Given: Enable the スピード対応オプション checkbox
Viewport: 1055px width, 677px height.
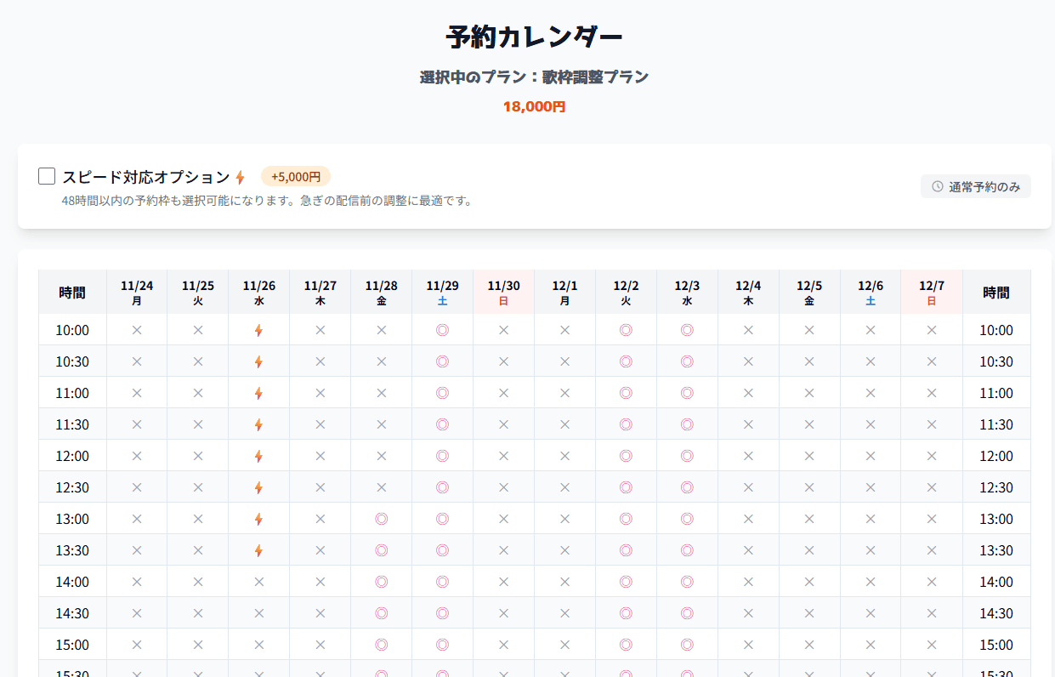Looking at the screenshot, I should pyautogui.click(x=47, y=176).
